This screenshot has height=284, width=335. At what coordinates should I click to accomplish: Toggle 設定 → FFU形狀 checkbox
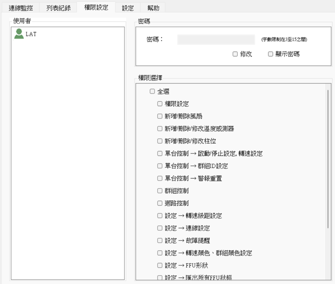(160, 265)
